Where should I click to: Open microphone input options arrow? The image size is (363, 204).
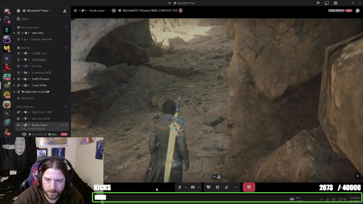[185, 187]
